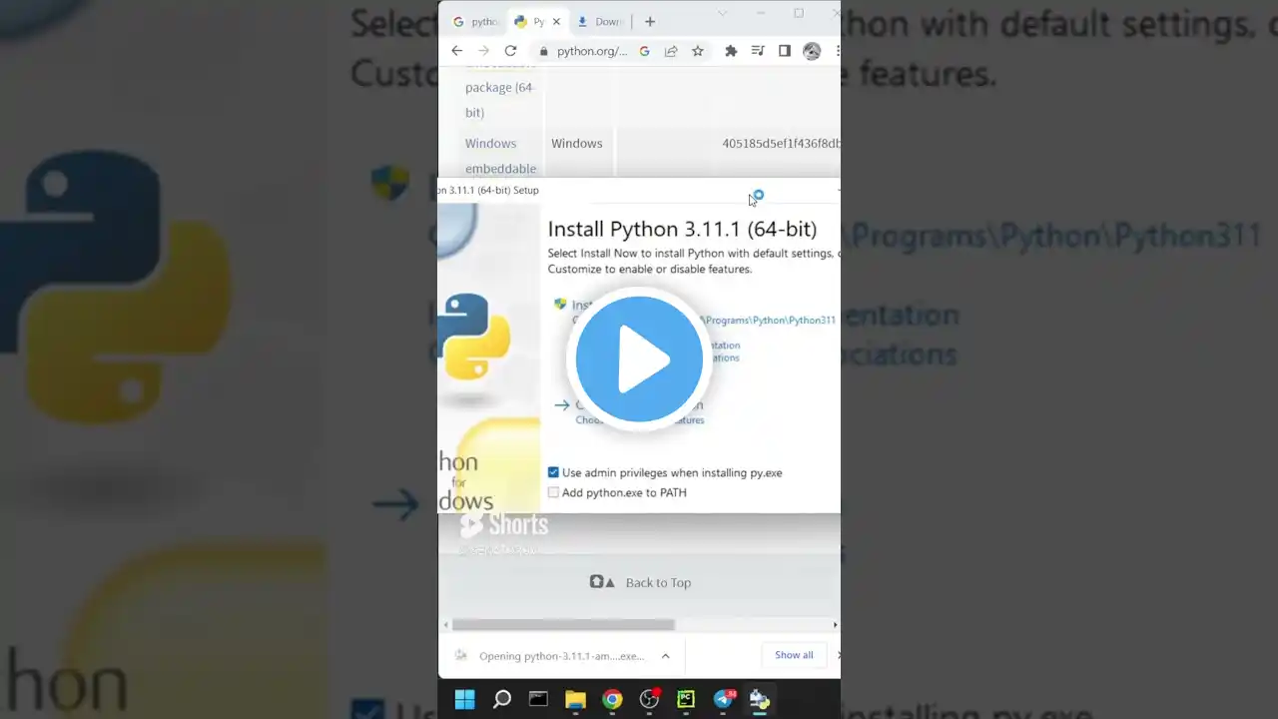Click Chrome's forward arrow
The height and width of the screenshot is (719, 1278).
point(484,51)
